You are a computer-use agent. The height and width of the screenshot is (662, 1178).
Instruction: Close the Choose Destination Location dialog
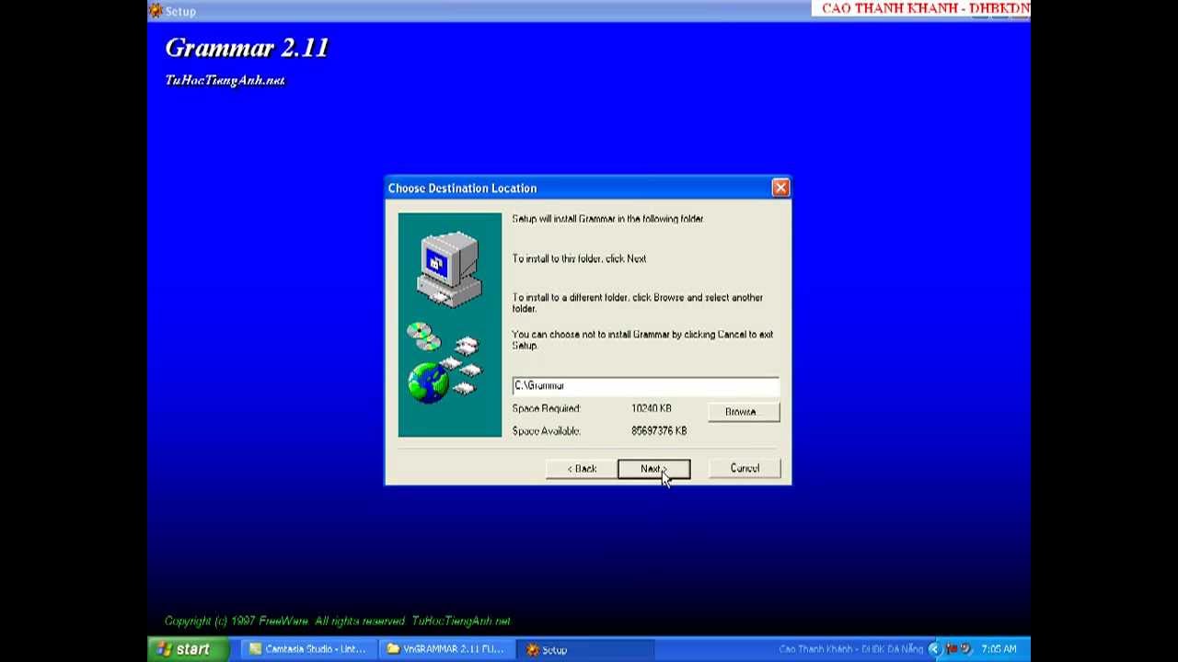pos(780,188)
